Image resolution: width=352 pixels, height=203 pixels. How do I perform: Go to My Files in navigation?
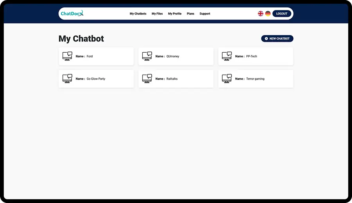pyautogui.click(x=157, y=14)
